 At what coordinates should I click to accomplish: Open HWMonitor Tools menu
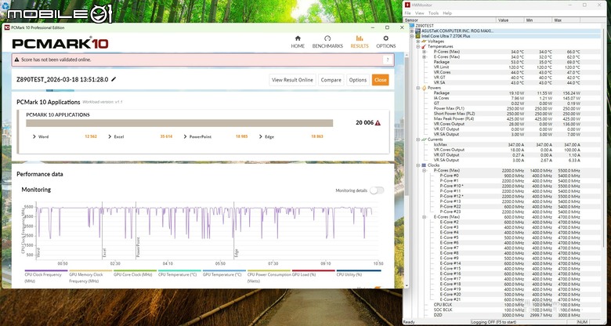[x=433, y=13]
